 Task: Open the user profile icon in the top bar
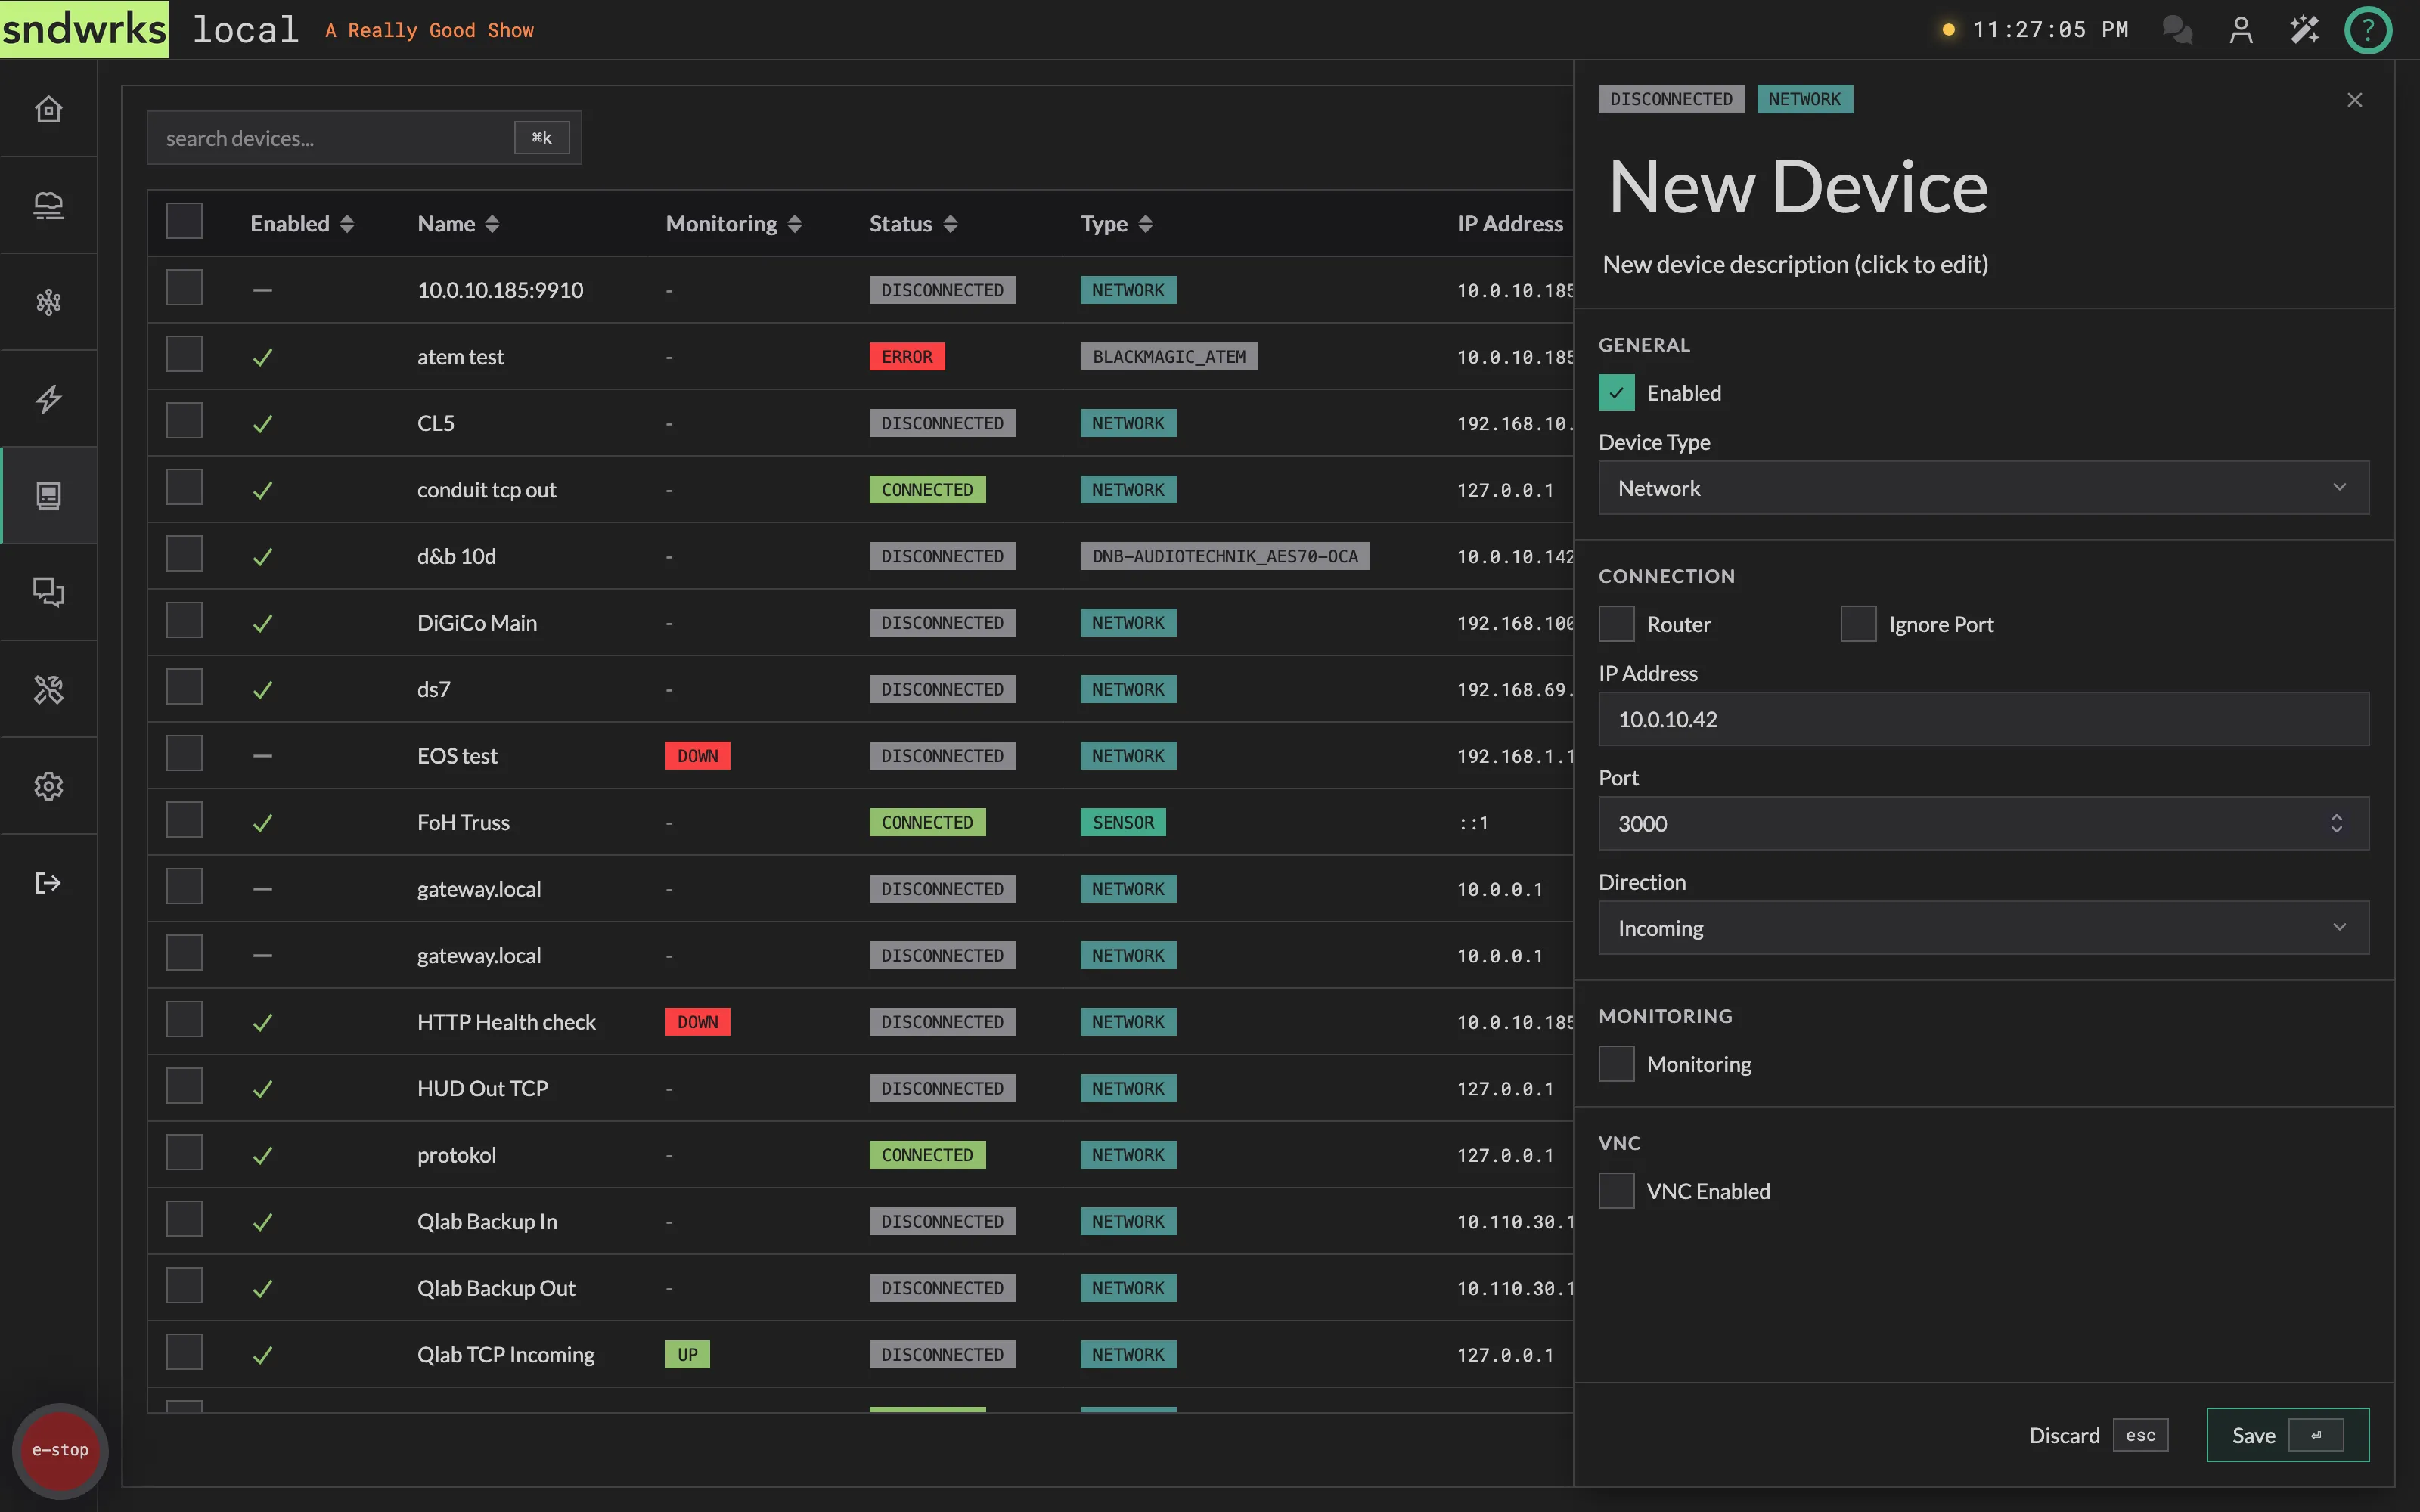point(2241,30)
